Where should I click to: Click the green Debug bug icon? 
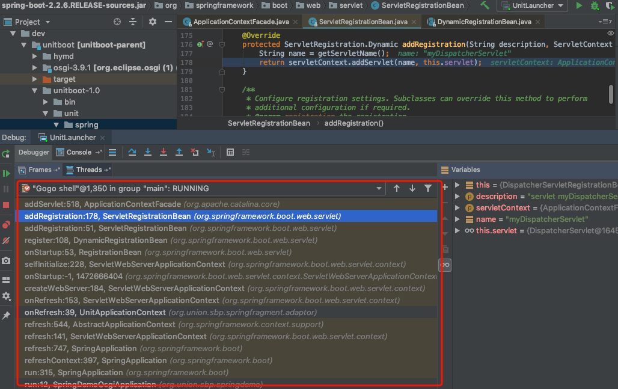point(595,5)
